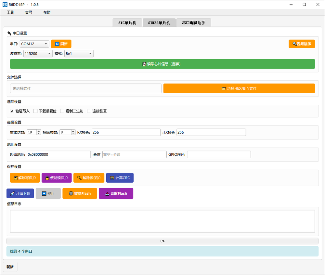Uncheck the 验证写入 checkbox
Image resolution: width=325 pixels, height=275 pixels.
12,111
